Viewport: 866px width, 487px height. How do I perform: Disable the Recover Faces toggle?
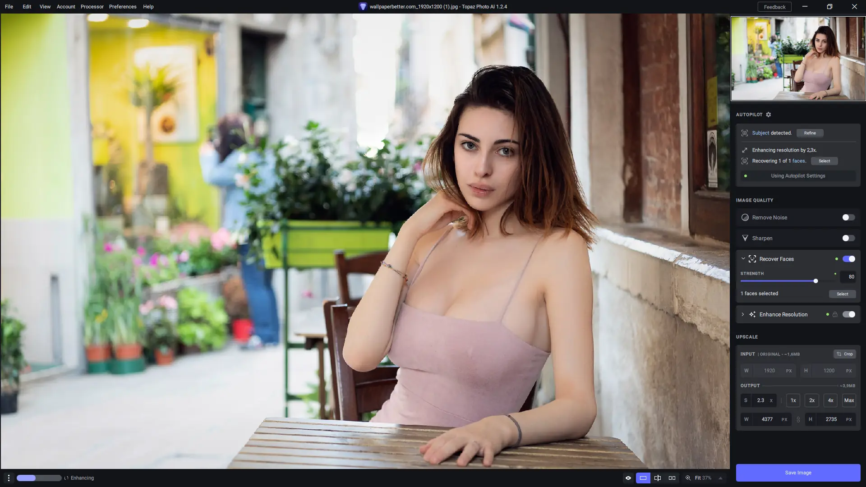click(848, 259)
